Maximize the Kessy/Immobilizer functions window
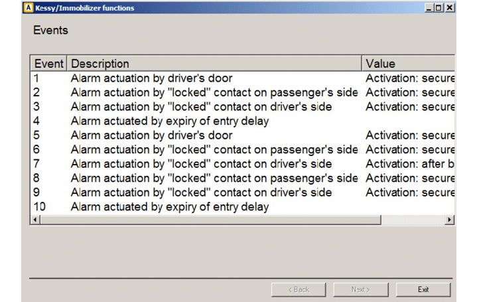This screenshot has width=477, height=302. coord(439,8)
